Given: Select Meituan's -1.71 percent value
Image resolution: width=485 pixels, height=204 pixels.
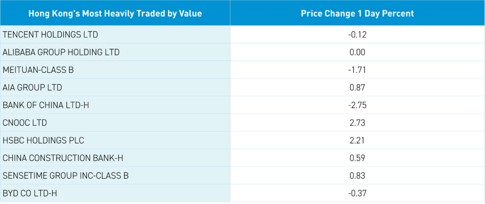Looking at the screenshot, I should pyautogui.click(x=356, y=70).
